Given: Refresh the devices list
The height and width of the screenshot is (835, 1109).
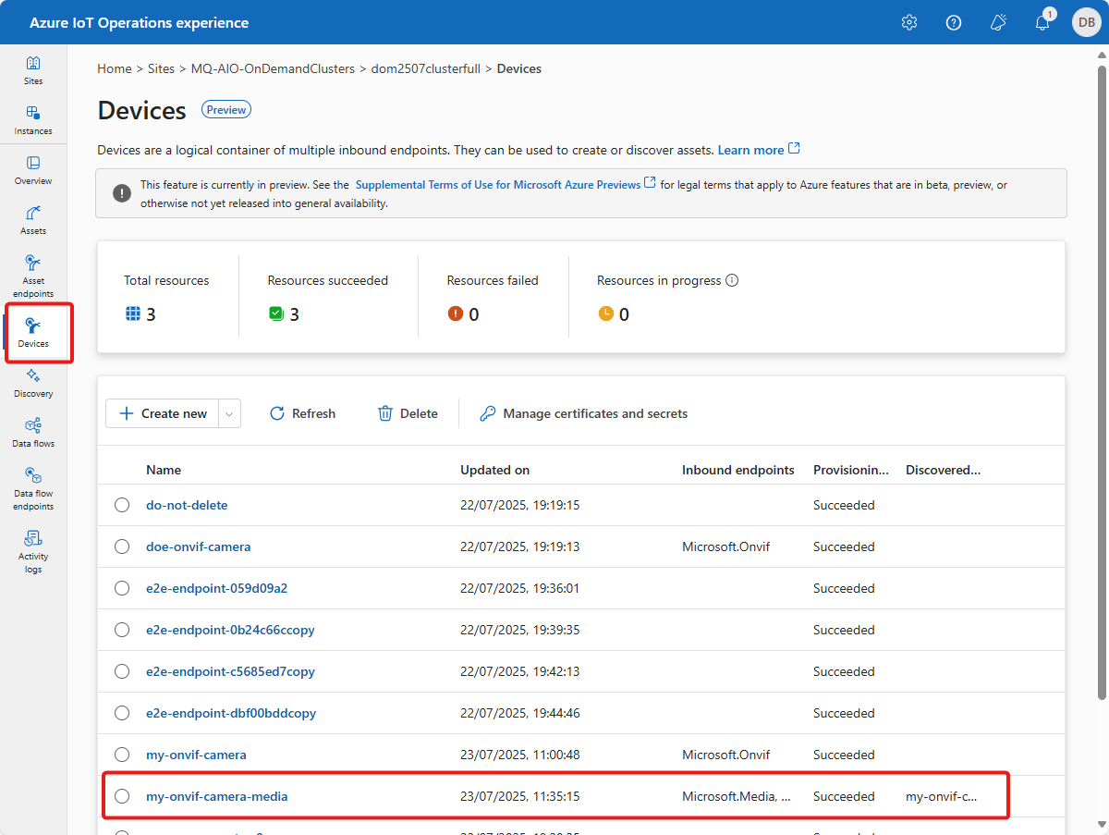Looking at the screenshot, I should [x=302, y=413].
